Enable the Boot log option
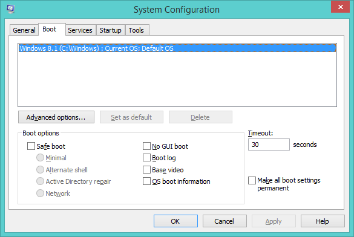The width and height of the screenshot is (354, 237). [147, 158]
